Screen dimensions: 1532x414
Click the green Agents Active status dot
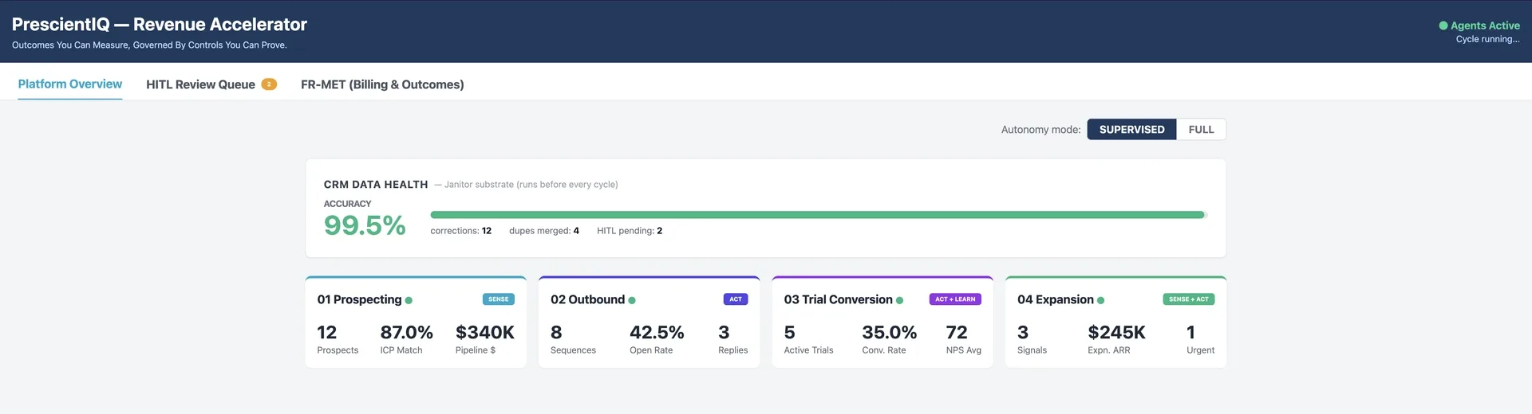click(x=1443, y=25)
